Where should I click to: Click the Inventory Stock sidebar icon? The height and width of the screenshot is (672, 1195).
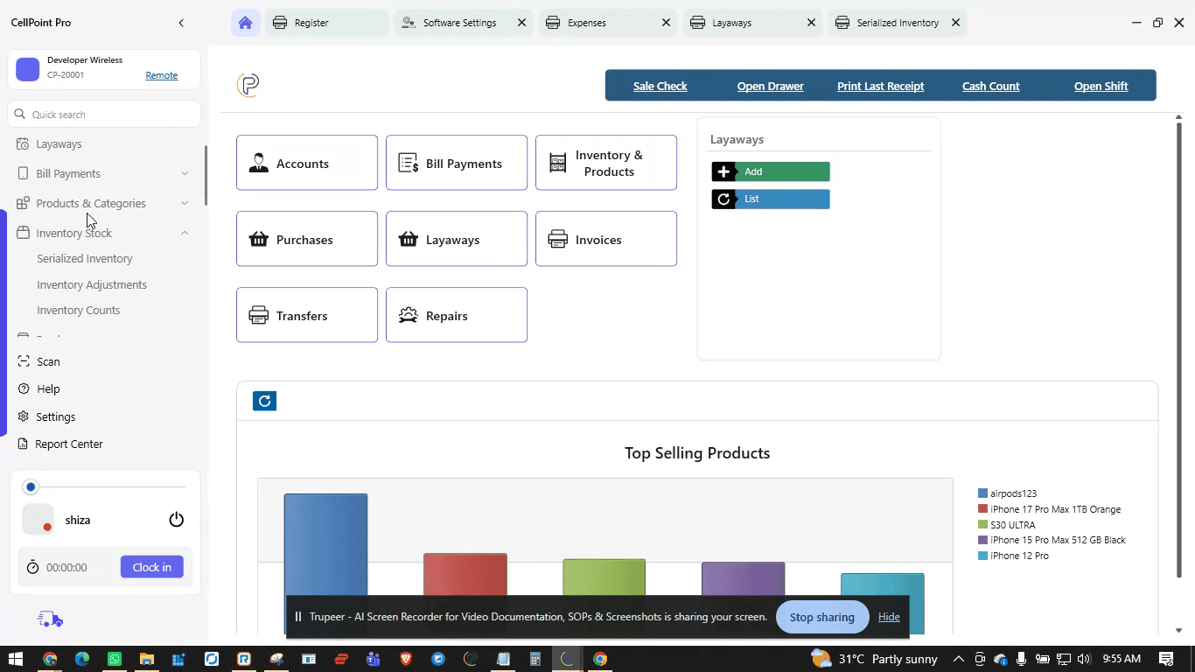tap(24, 233)
